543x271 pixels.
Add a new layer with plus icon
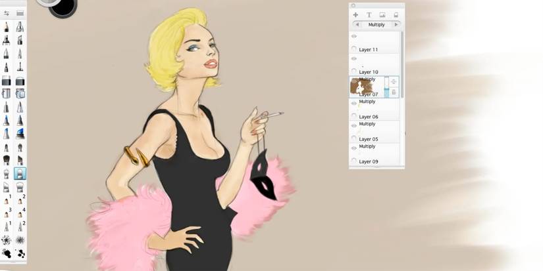coord(355,15)
